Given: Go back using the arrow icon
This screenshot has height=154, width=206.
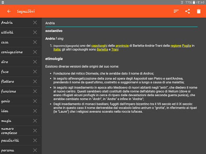Looking at the screenshot, I should coord(9,11).
